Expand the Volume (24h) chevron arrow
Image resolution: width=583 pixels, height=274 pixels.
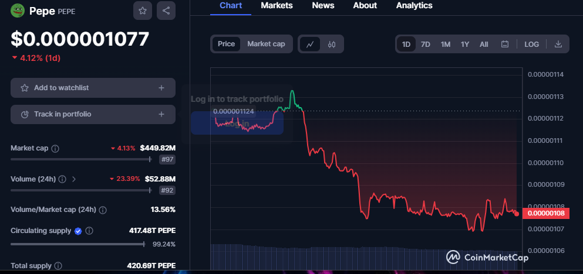click(73, 180)
